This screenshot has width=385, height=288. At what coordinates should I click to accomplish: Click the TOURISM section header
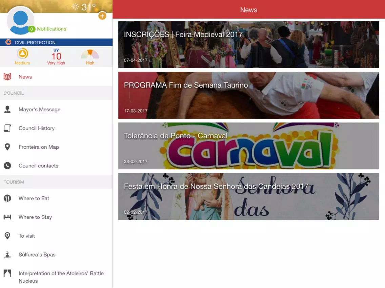(x=56, y=182)
